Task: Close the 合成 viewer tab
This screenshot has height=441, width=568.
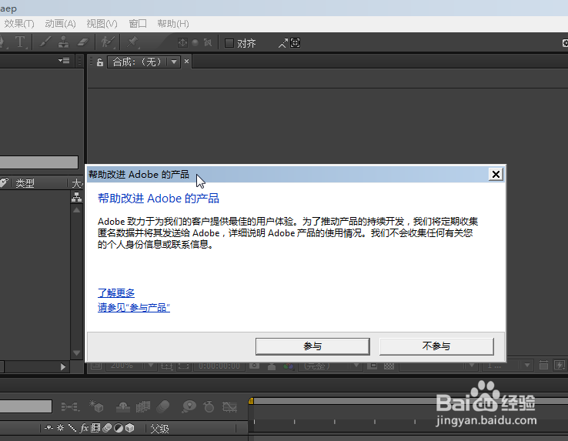Action: [186, 62]
